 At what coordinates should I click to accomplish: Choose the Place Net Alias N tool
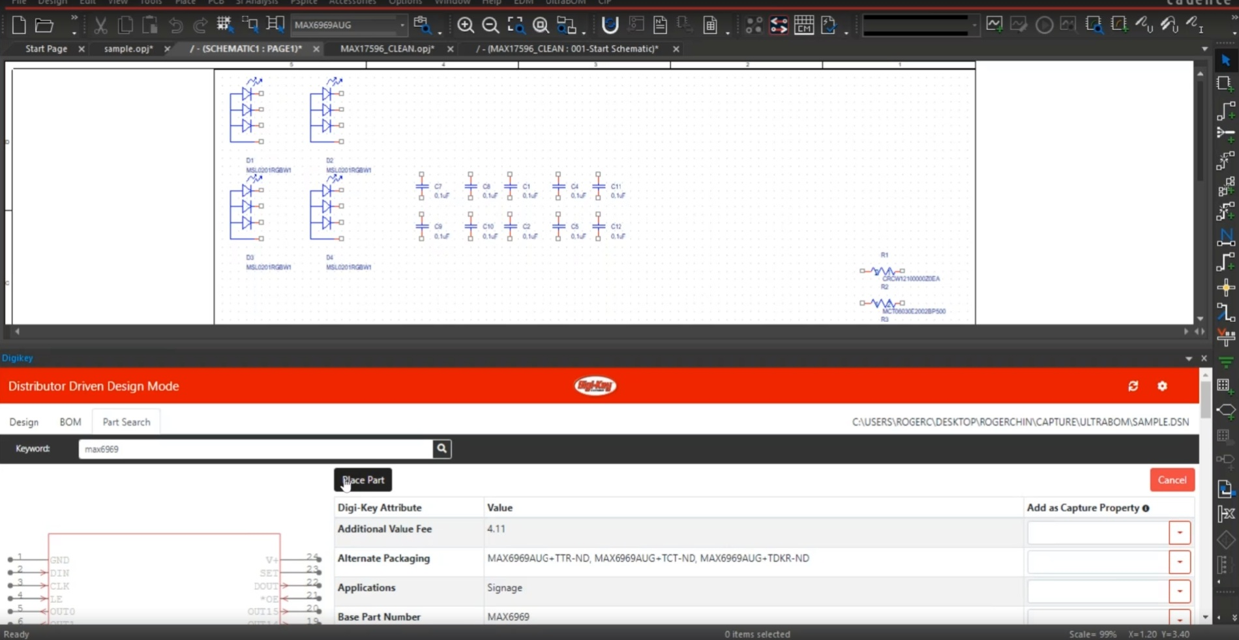point(1226,237)
